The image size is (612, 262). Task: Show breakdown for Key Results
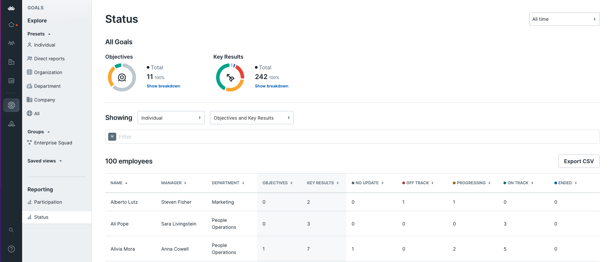coord(272,86)
